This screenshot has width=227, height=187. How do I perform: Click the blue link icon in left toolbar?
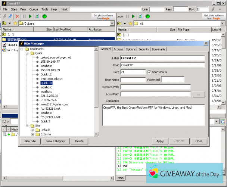pyautogui.click(x=10, y=16)
